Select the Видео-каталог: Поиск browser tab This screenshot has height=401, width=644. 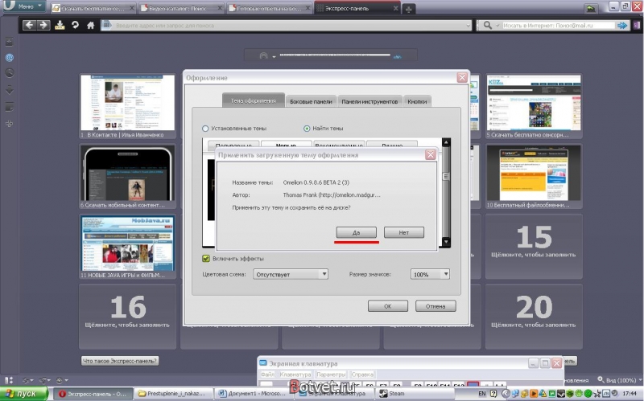click(x=180, y=8)
